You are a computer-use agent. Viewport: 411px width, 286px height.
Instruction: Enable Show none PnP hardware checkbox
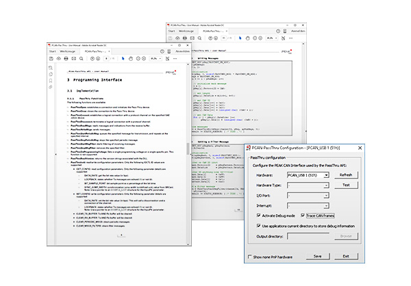[x=248, y=256]
